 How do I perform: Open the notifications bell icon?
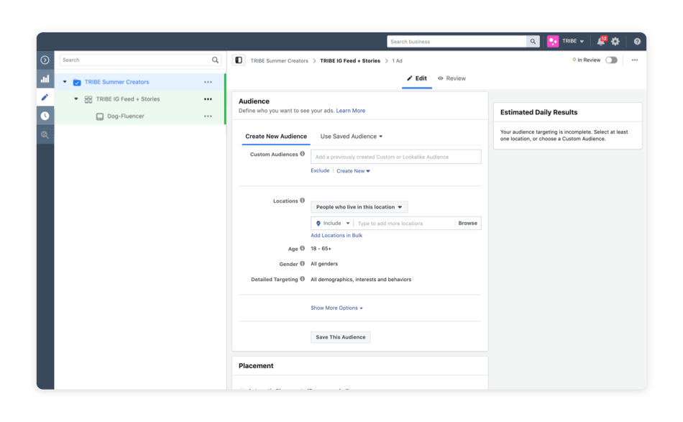point(601,42)
